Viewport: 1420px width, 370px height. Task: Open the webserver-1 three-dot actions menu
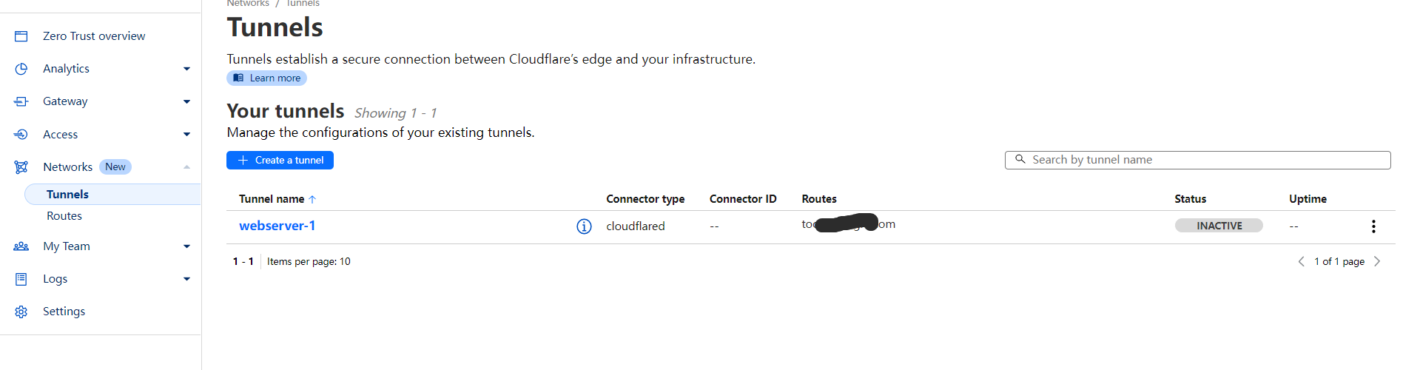1373,226
